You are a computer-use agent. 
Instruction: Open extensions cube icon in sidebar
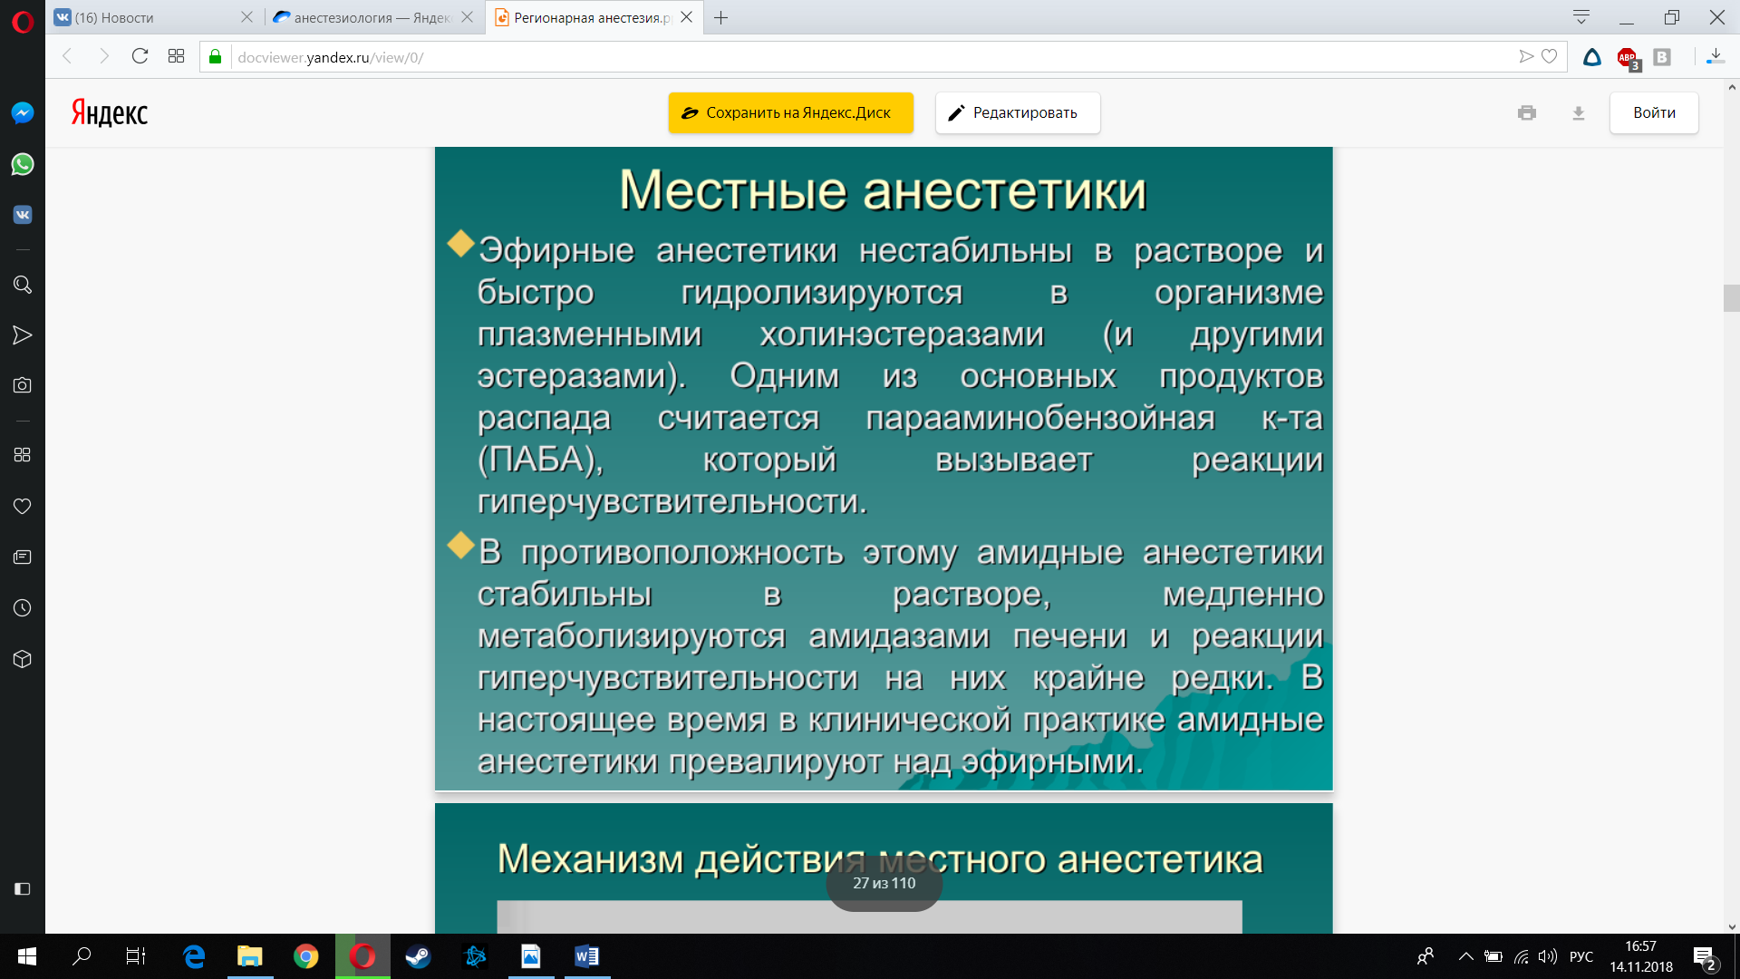[23, 659]
